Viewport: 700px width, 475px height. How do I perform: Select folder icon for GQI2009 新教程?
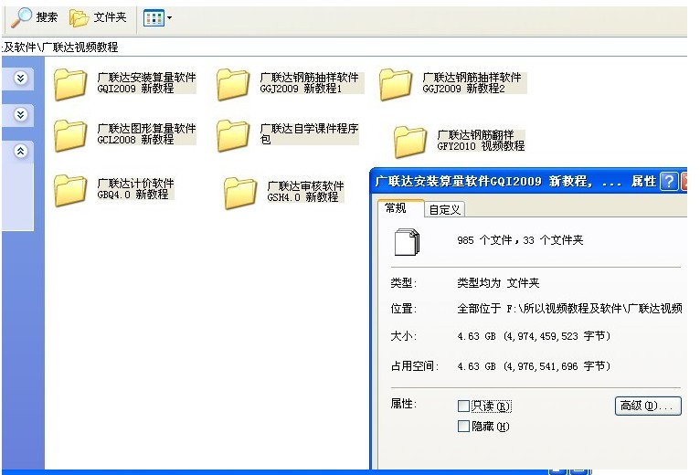(70, 84)
